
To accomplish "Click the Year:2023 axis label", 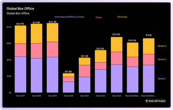I will [116, 96].
